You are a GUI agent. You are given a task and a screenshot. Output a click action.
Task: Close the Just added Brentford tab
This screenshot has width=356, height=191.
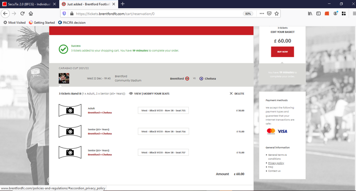114,4
